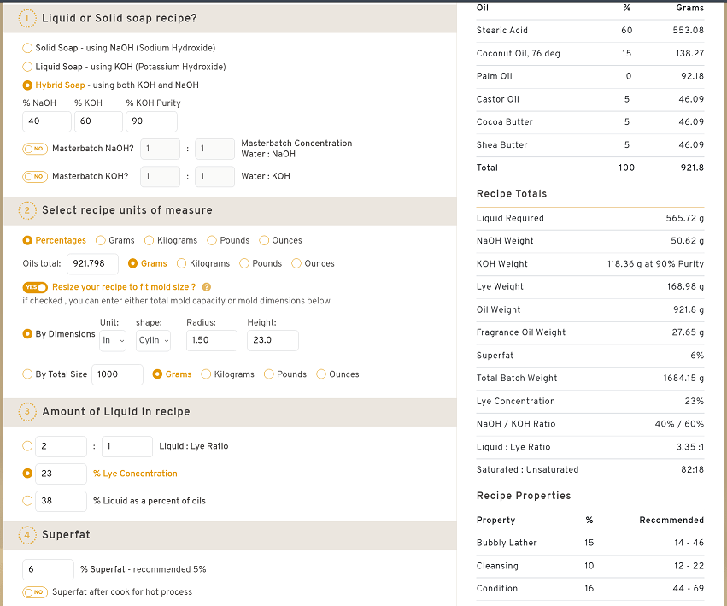The height and width of the screenshot is (606, 727).
Task: Enable superfat after cook for hot process
Action: click(34, 591)
